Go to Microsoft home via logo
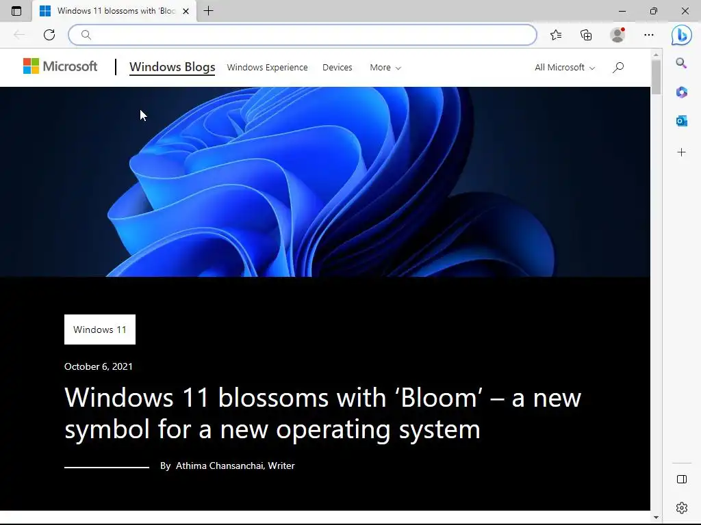The height and width of the screenshot is (525, 701). coord(60,66)
